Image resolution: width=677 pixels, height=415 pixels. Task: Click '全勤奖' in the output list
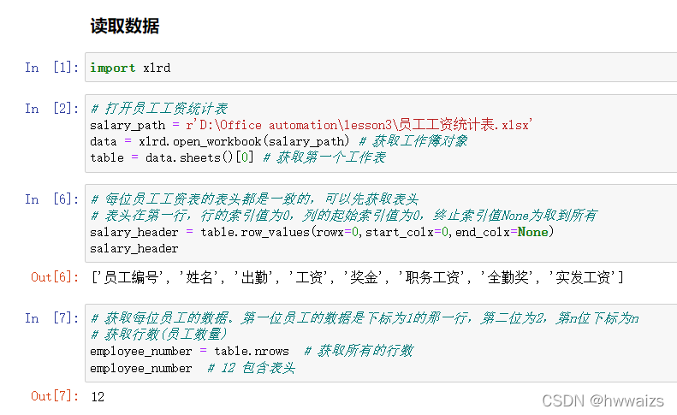click(x=508, y=277)
